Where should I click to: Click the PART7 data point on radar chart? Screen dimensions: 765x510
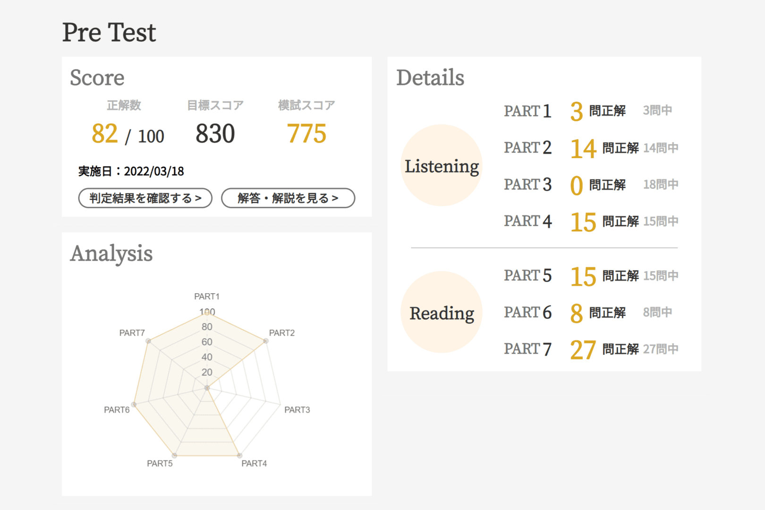pos(148,341)
